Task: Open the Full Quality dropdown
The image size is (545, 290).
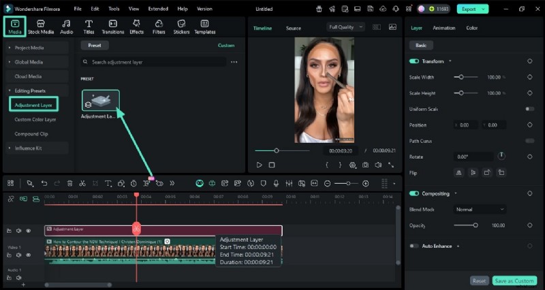Action: pos(345,27)
